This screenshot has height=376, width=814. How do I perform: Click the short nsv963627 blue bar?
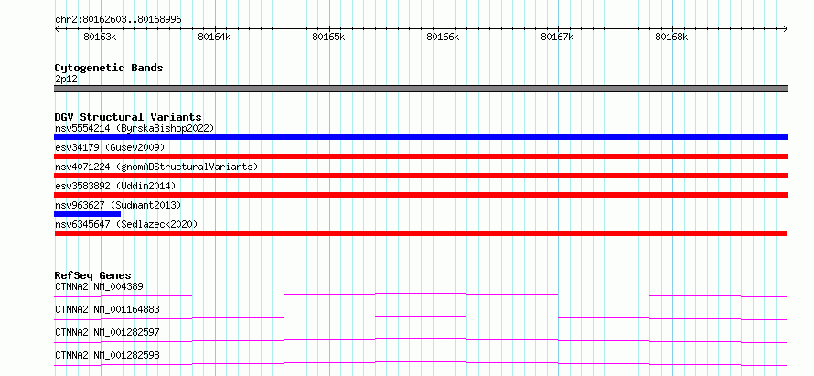87,214
